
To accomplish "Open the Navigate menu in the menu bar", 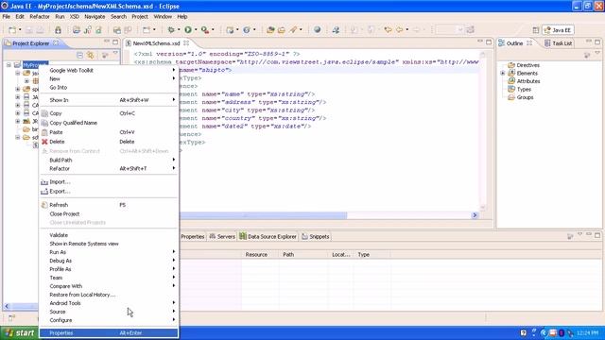I will point(95,17).
